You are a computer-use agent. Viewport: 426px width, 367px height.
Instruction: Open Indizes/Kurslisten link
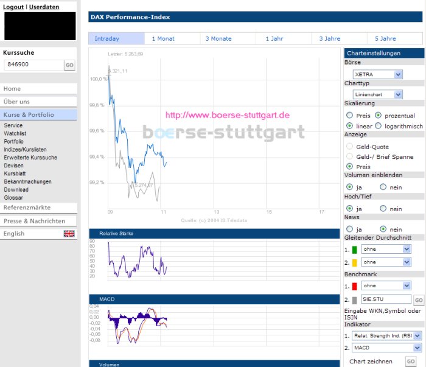coord(26,149)
